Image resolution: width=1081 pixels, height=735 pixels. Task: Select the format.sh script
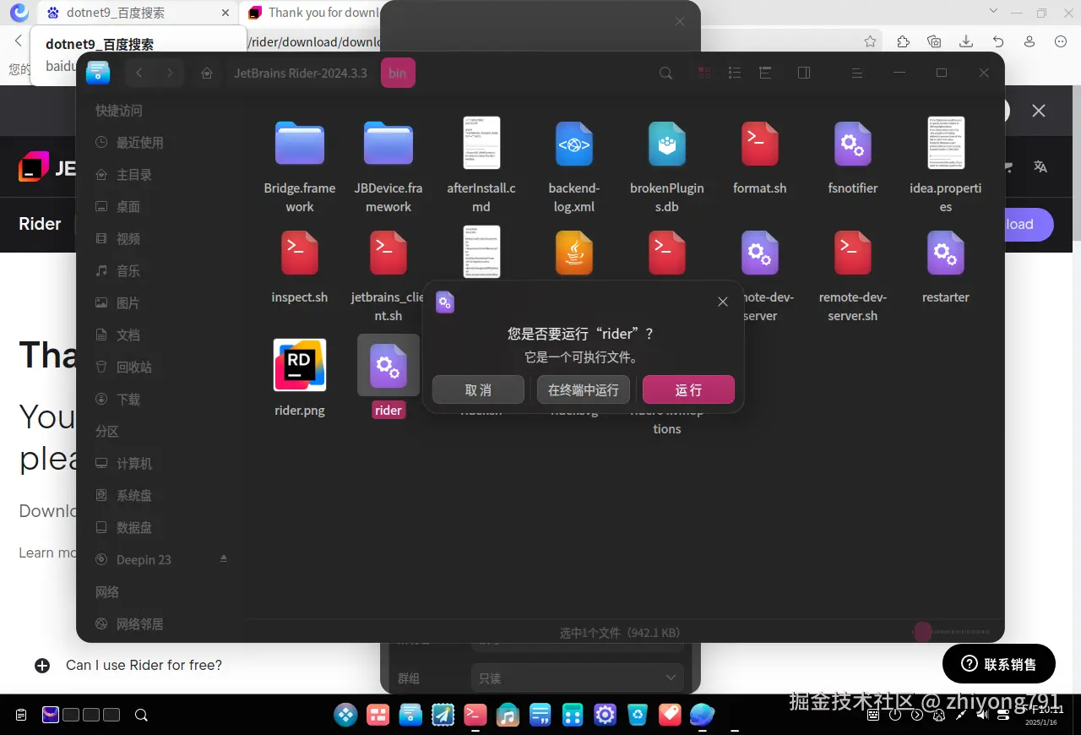pyautogui.click(x=760, y=144)
